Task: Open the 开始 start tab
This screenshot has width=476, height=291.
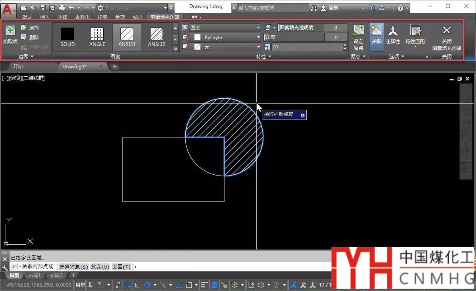Action: click(18, 67)
